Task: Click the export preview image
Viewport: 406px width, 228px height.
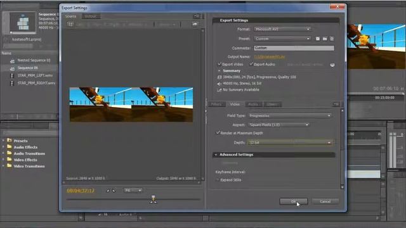Action: tap(131, 104)
